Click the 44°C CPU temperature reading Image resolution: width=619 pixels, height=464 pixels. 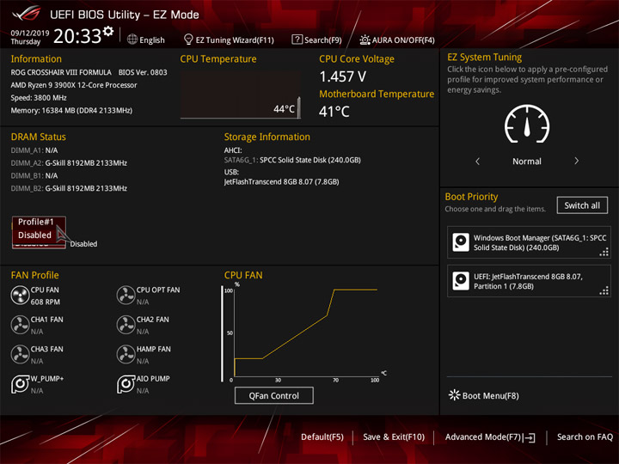point(285,109)
